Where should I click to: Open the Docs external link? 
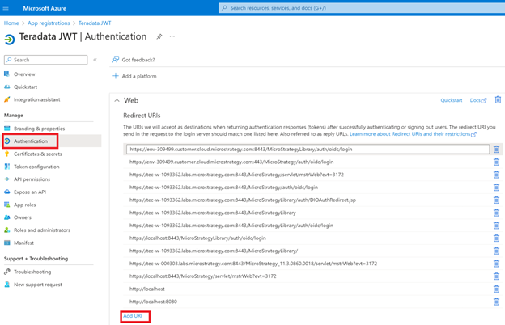(x=478, y=100)
